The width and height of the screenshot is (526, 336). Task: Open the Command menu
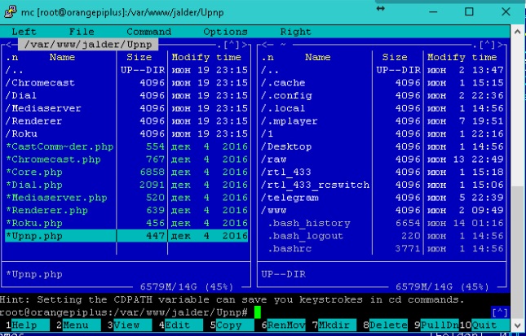pyautogui.click(x=148, y=32)
